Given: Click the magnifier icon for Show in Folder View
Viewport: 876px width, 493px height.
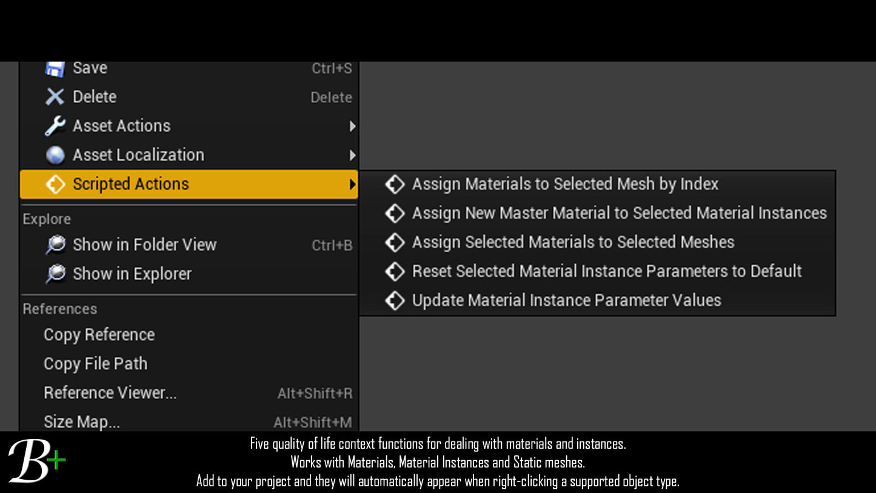Looking at the screenshot, I should tap(55, 245).
